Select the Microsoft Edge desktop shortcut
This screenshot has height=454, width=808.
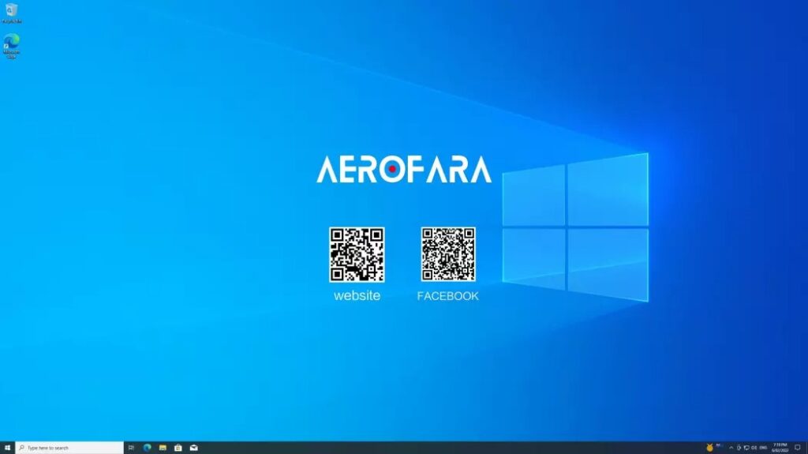[x=11, y=44]
